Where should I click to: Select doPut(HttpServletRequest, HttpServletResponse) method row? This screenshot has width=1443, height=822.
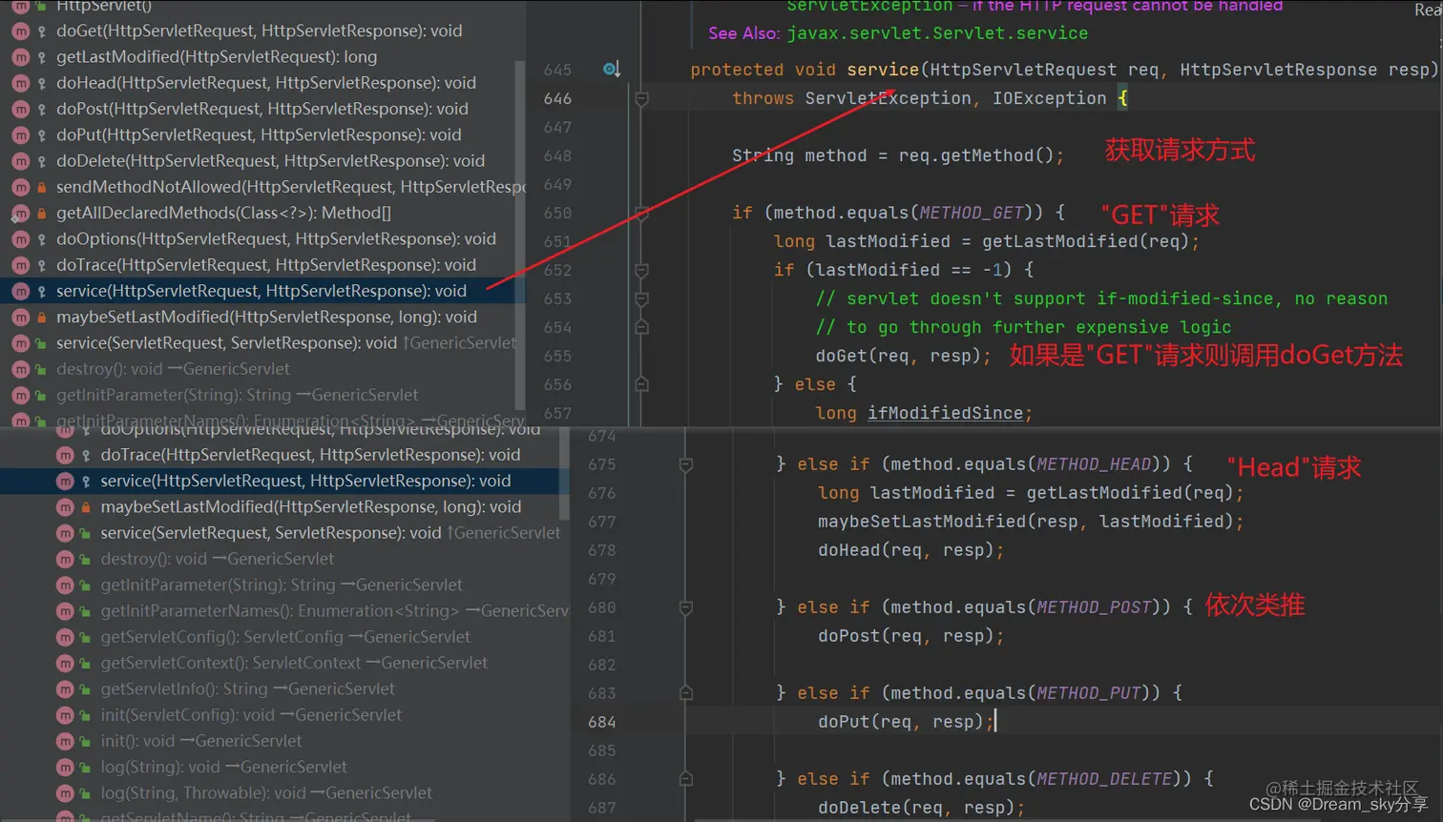260,134
